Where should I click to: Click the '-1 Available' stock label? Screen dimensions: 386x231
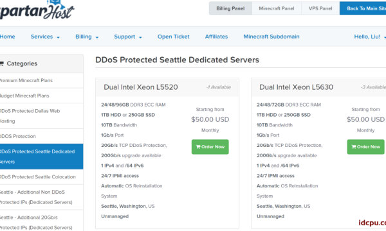click(x=219, y=87)
